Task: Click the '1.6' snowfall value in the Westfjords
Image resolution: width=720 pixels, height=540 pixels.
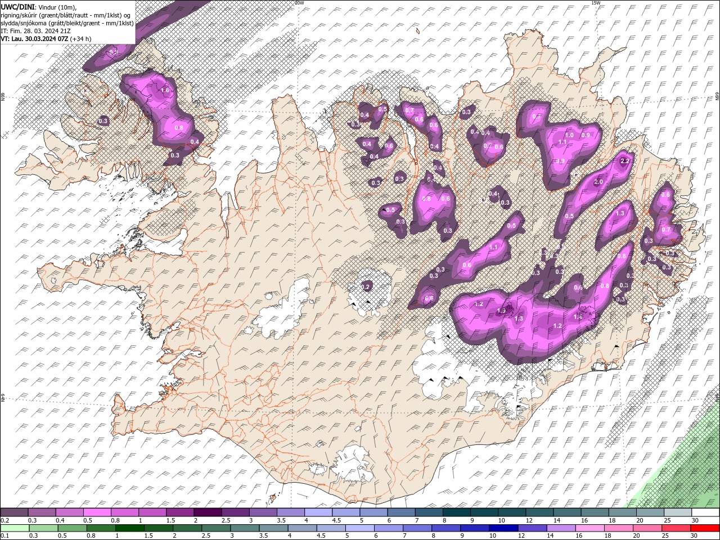Action: point(165,90)
